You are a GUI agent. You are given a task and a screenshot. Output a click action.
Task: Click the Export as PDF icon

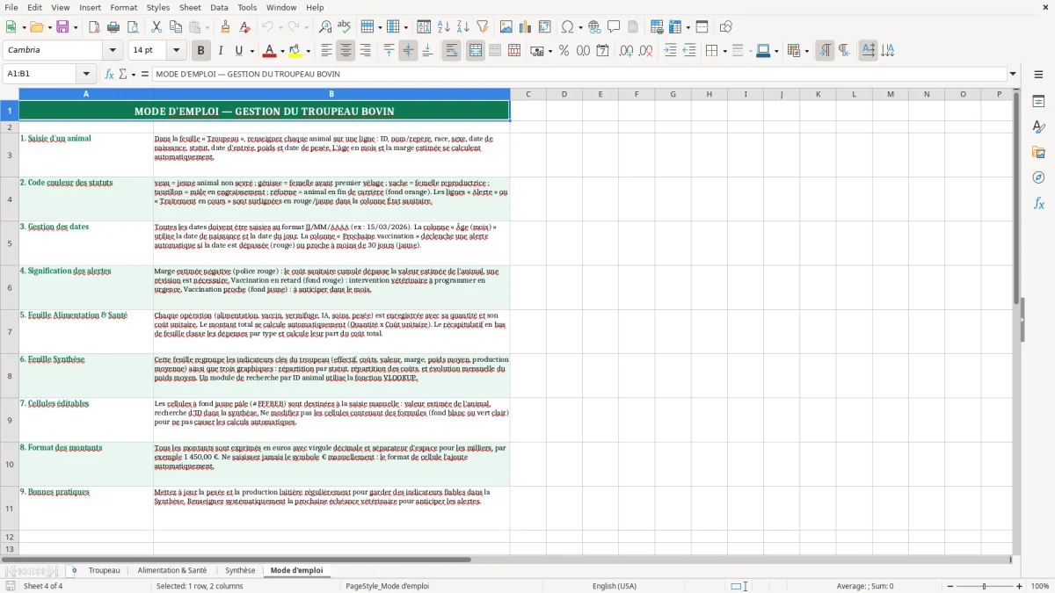tap(94, 27)
